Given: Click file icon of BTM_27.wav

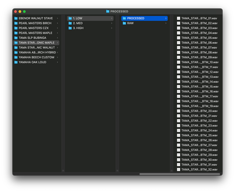Looking at the screenshot, I should (x=178, y=145).
